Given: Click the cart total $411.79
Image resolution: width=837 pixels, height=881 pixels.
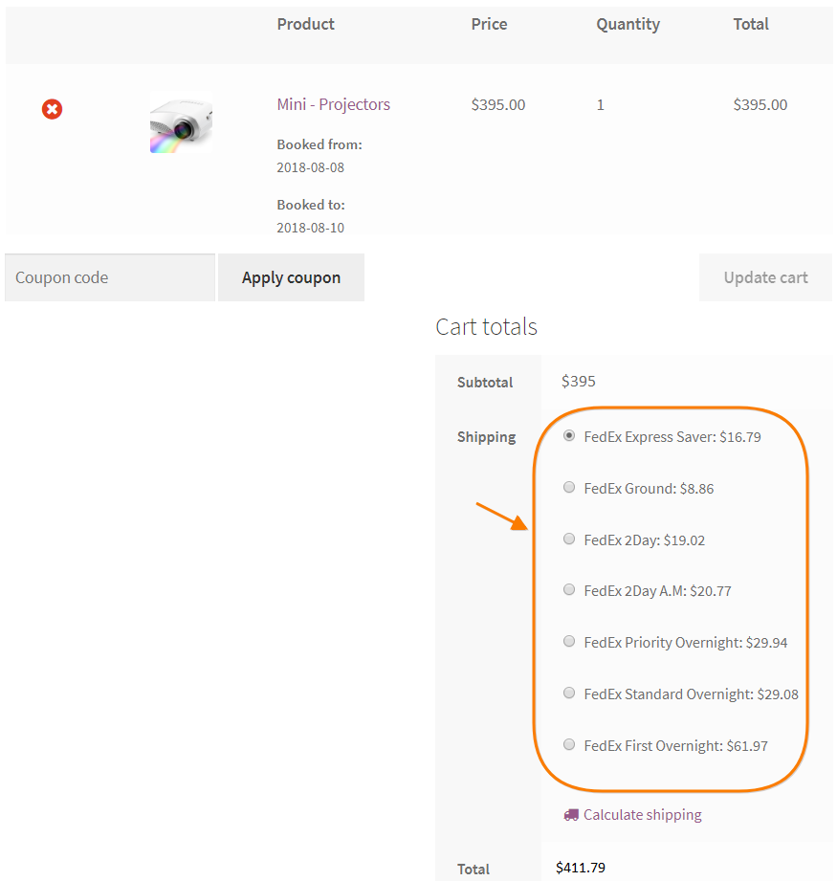Looking at the screenshot, I should point(581,868).
